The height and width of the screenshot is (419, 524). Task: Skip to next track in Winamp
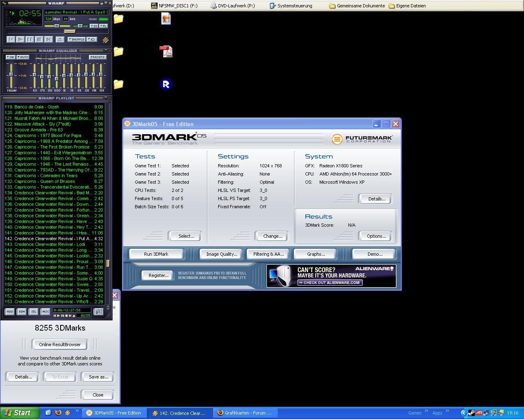(x=48, y=39)
